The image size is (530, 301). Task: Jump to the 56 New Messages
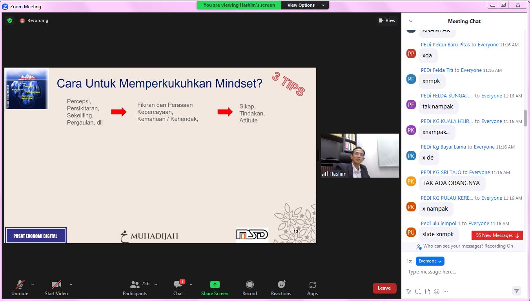(x=497, y=235)
